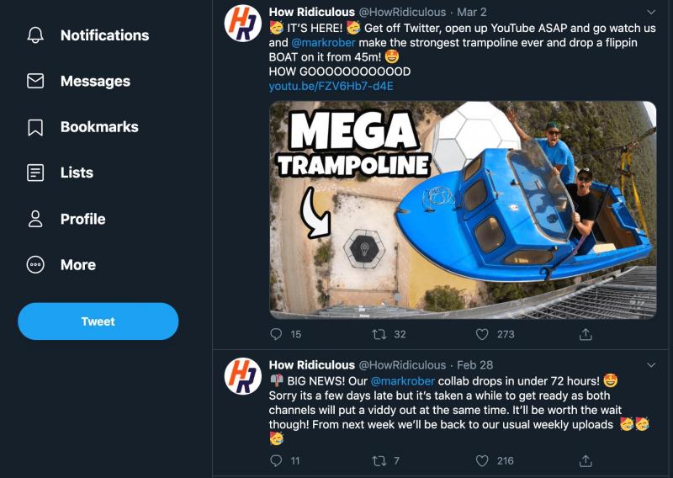Open the Feb 28 tweet options chevron
This screenshot has height=478, width=673.
[651, 365]
